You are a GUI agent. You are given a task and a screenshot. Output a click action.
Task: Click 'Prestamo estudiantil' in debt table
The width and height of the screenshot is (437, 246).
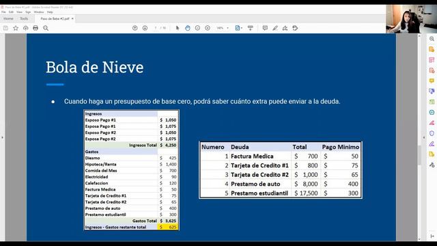pos(259,193)
